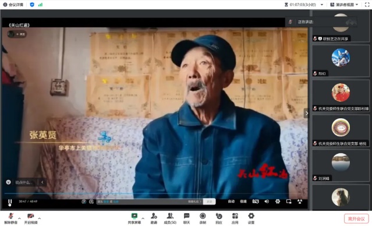
Task: Start recording with the 录制 icon
Action: tap(203, 218)
